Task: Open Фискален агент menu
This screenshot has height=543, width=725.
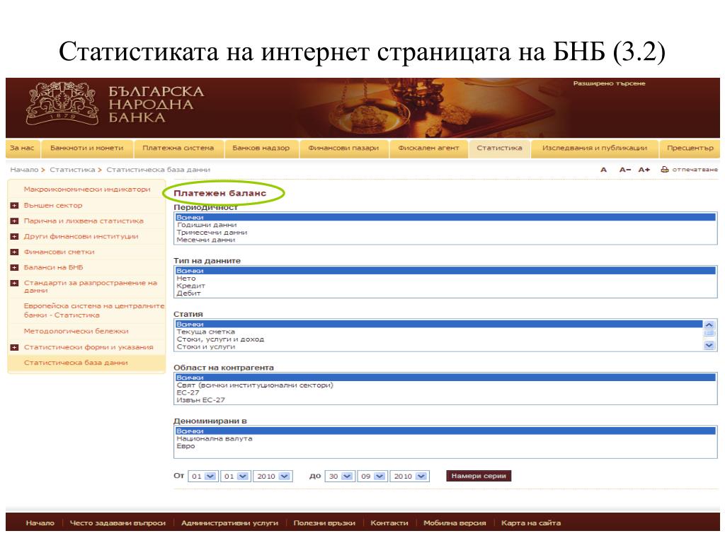Action: point(428,148)
